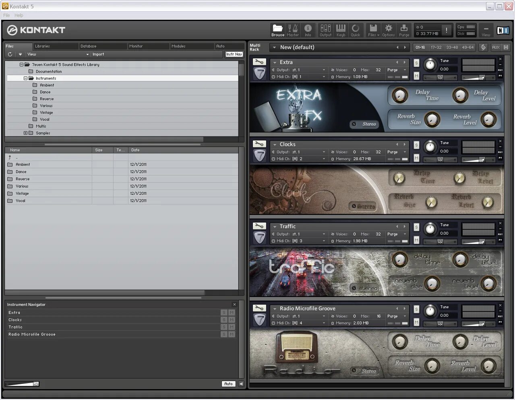Select rack page 49-64
The height and width of the screenshot is (400, 515).
[x=467, y=47]
